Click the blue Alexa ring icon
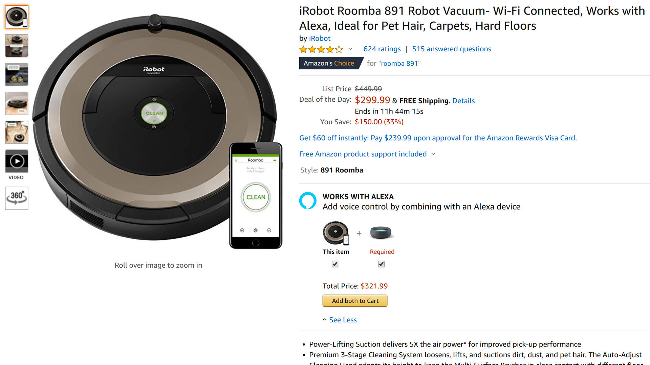This screenshot has height=365, width=650. pos(308,201)
